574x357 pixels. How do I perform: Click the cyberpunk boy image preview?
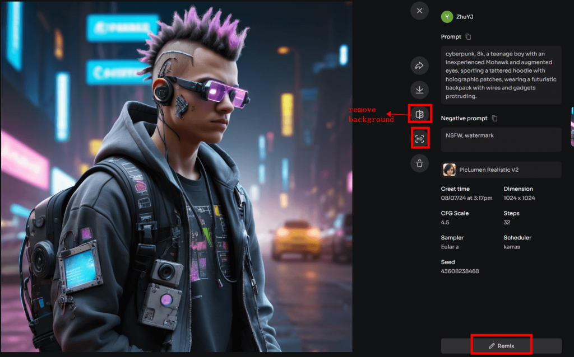click(x=177, y=176)
